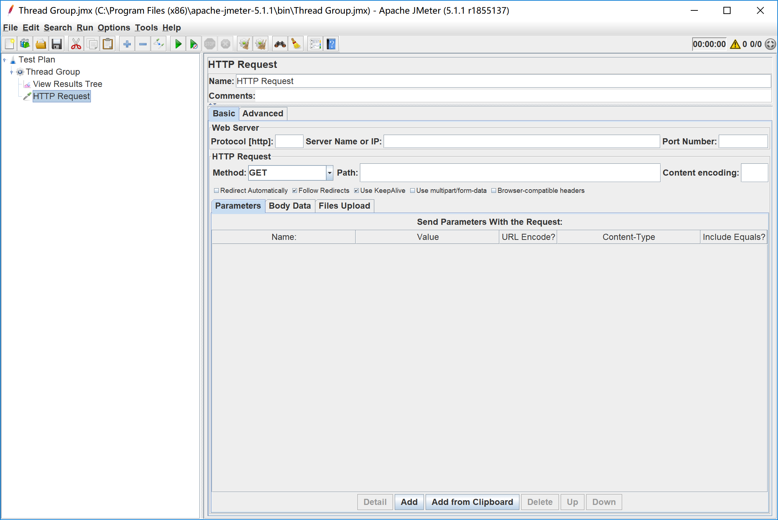This screenshot has width=778, height=520.
Task: Click the URL Encode? column header
Action: pyautogui.click(x=528, y=237)
